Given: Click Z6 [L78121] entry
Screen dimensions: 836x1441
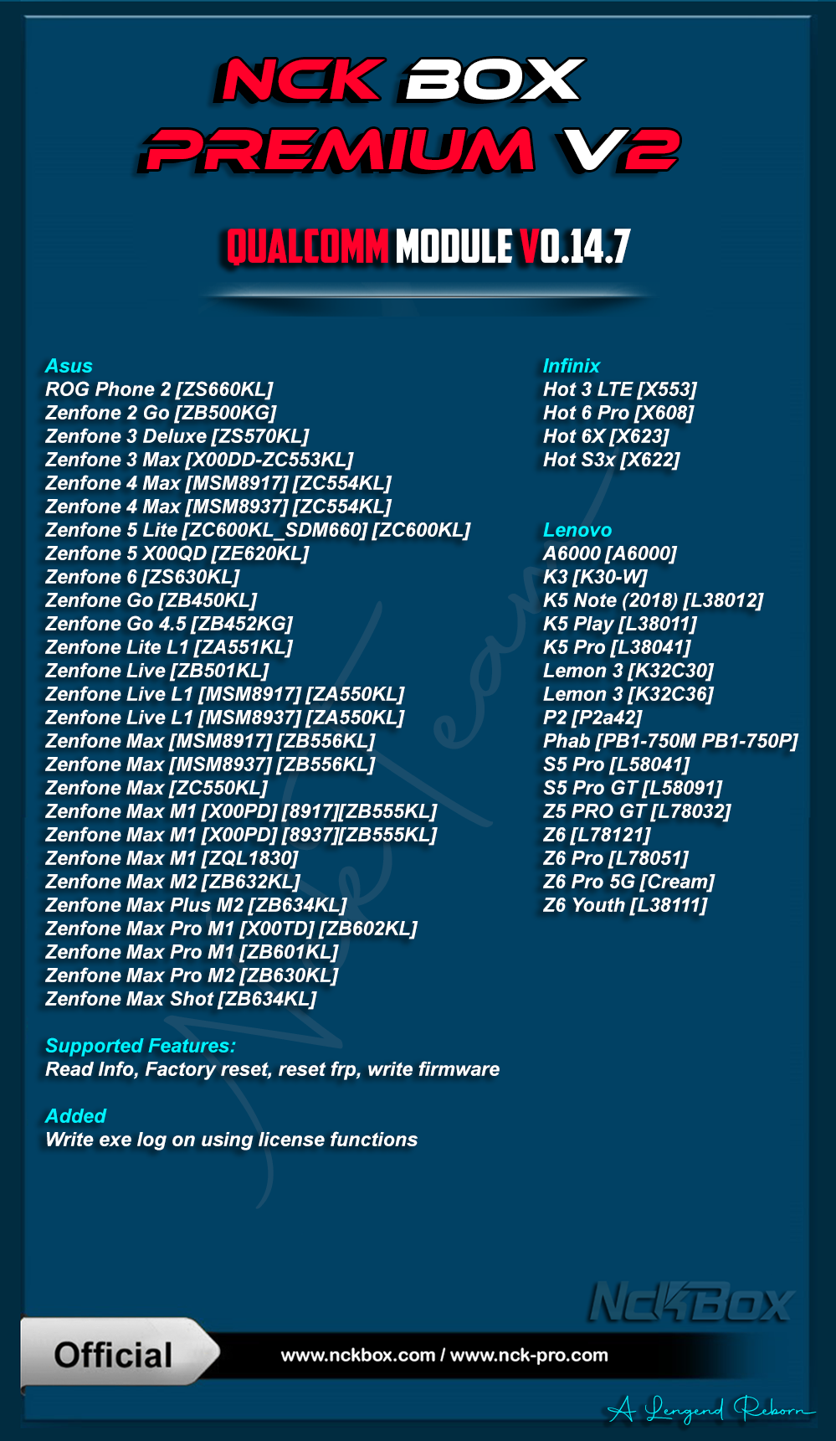Looking at the screenshot, I should tap(597, 835).
